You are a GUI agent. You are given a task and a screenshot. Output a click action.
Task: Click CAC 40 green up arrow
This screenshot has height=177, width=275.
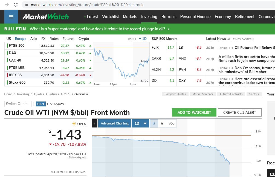[90, 60]
